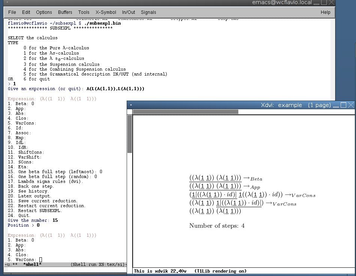Maximize the emacs window

324,3
